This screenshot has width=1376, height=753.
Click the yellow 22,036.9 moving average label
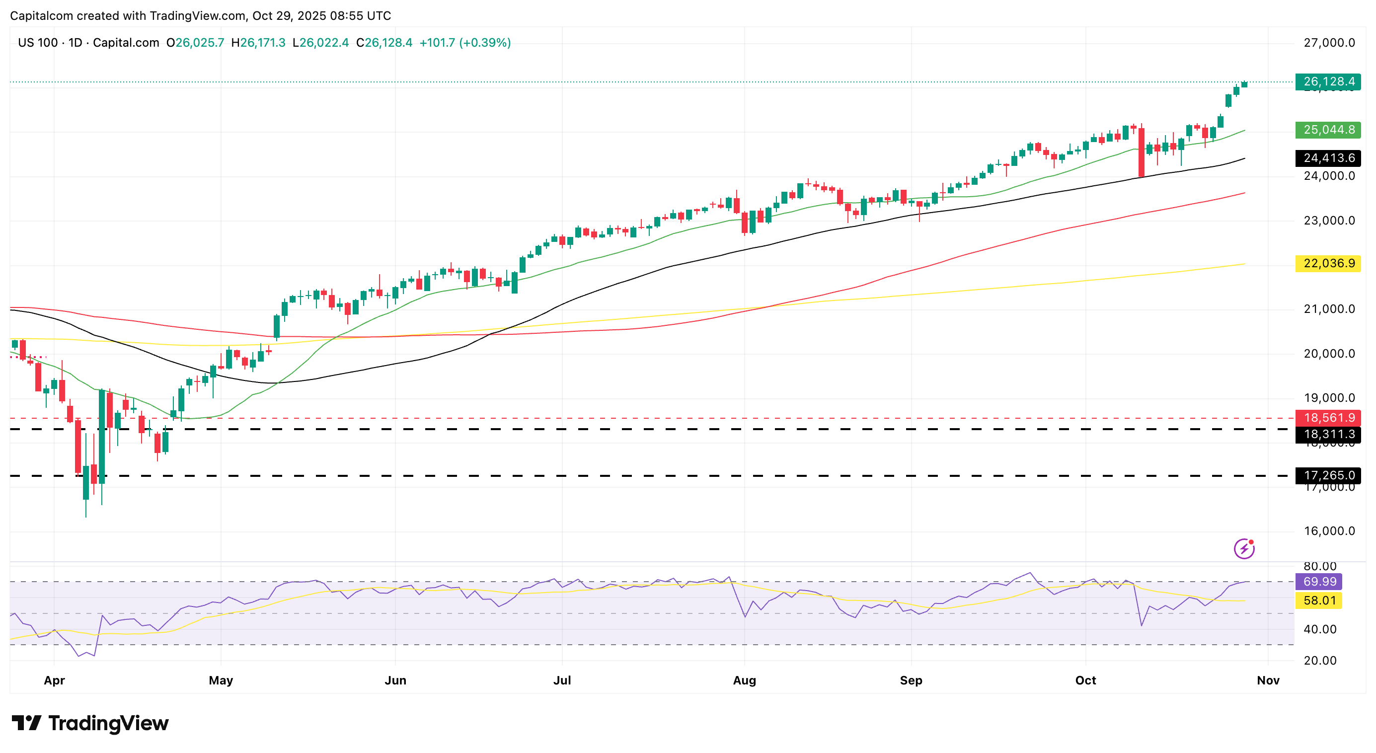1328,263
